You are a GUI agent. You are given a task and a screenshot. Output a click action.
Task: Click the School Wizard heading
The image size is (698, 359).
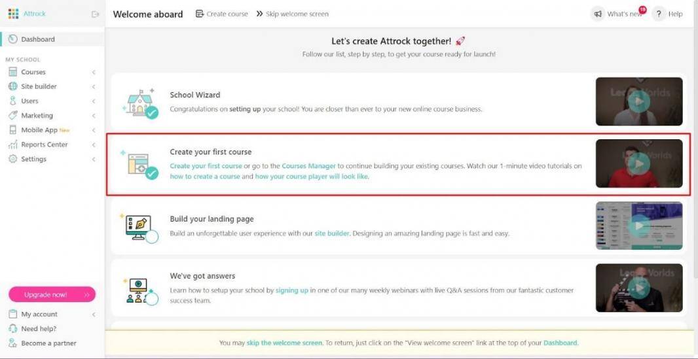(x=195, y=95)
